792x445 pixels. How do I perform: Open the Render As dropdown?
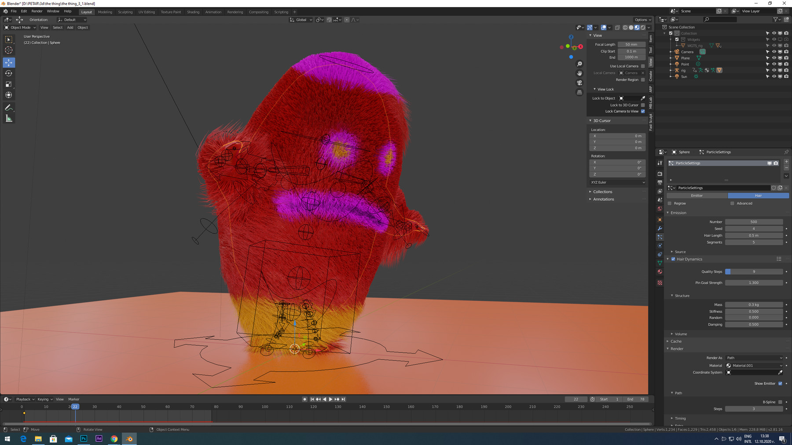coord(754,358)
